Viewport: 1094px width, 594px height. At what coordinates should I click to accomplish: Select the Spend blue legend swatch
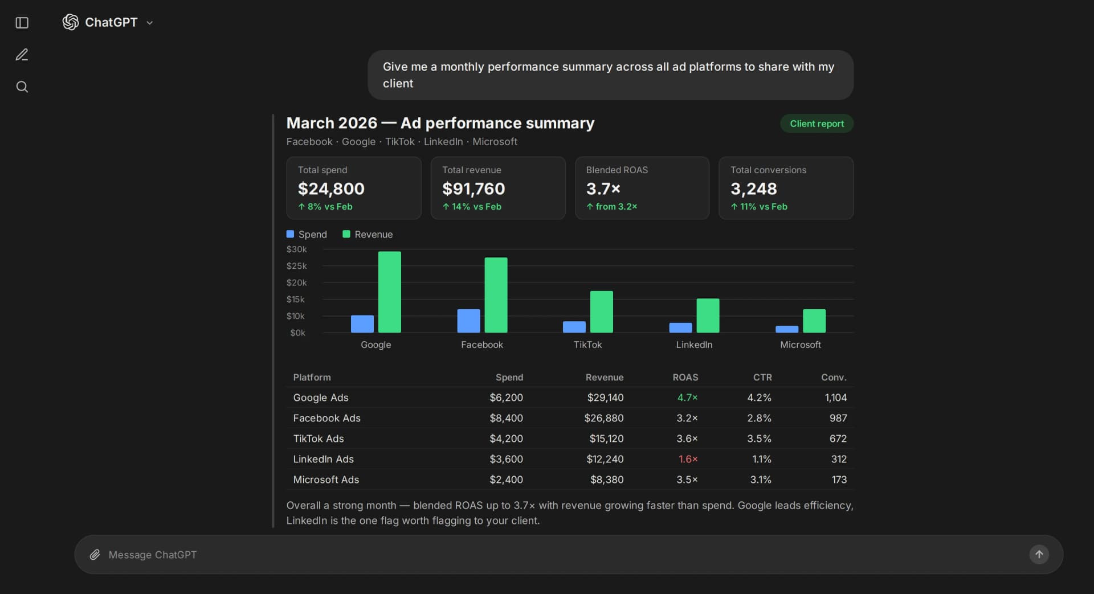[290, 234]
